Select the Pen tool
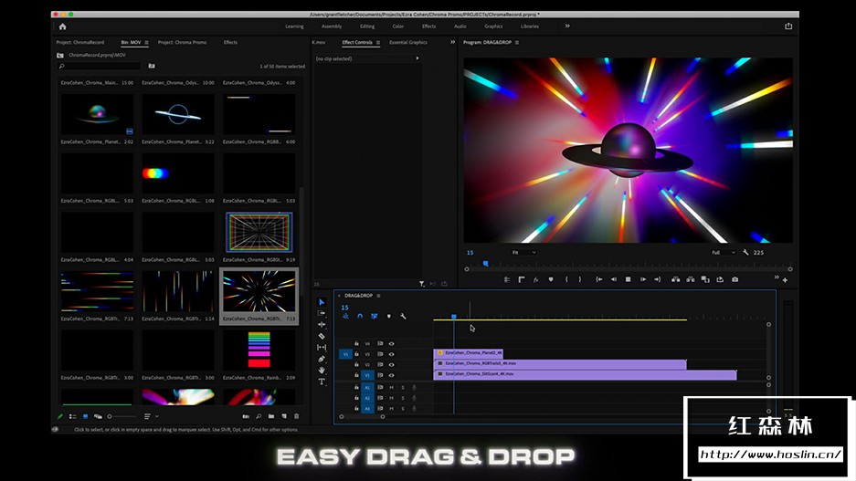The width and height of the screenshot is (856, 481). (x=322, y=359)
